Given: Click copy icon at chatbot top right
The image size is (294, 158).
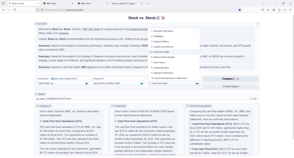Looking at the screenshot, I should pos(258,24).
